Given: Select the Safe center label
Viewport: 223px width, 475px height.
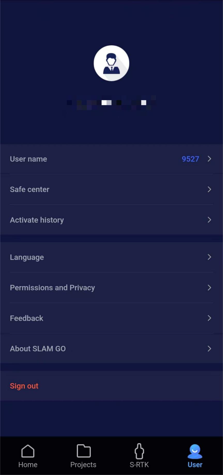Looking at the screenshot, I should click(x=30, y=189).
